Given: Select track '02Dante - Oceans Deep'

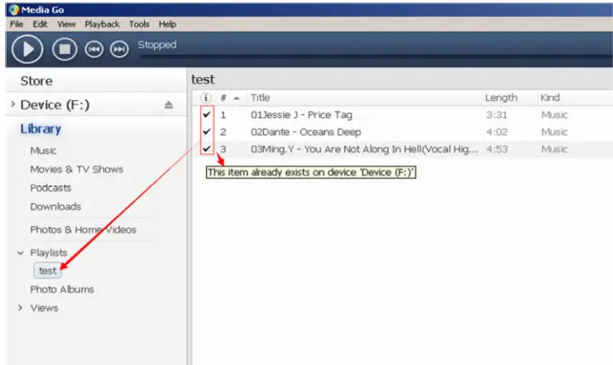Looking at the screenshot, I should coord(306,132).
